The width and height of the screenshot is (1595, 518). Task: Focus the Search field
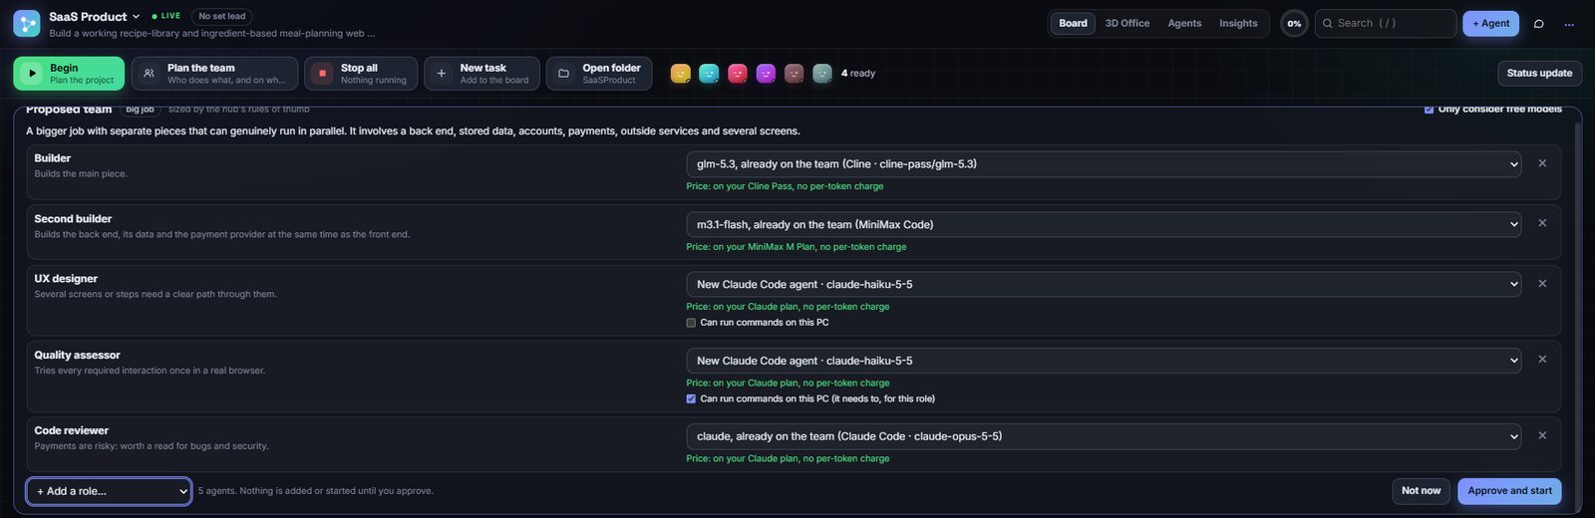point(1386,24)
